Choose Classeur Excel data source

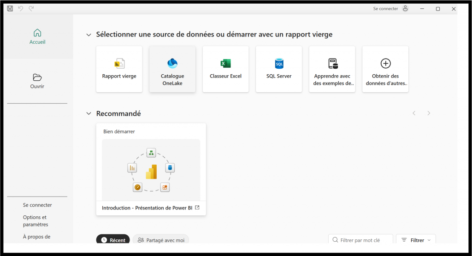tap(226, 69)
